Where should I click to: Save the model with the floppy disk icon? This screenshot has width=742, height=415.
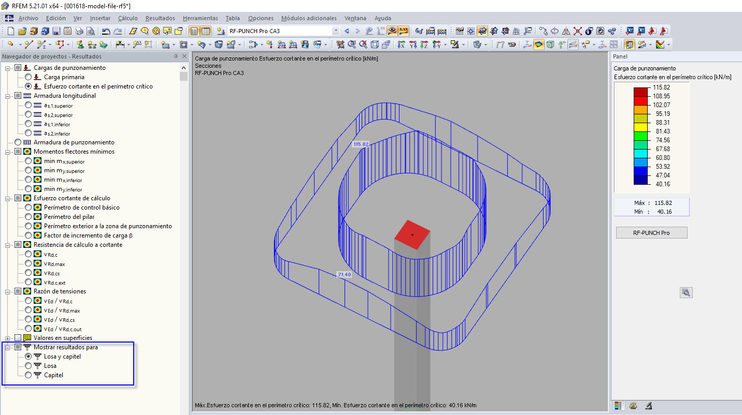tap(56, 31)
